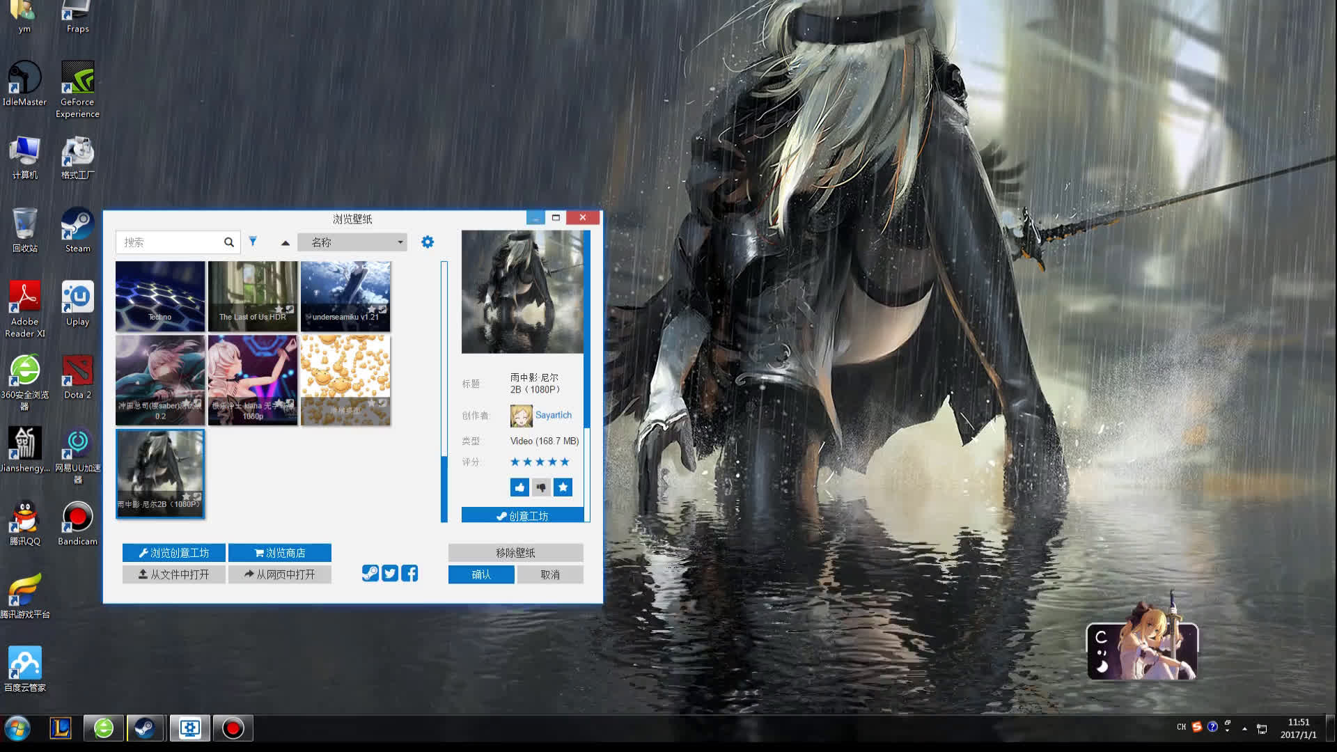
Task: Open IdleMaster desktop icon
Action: point(25,84)
